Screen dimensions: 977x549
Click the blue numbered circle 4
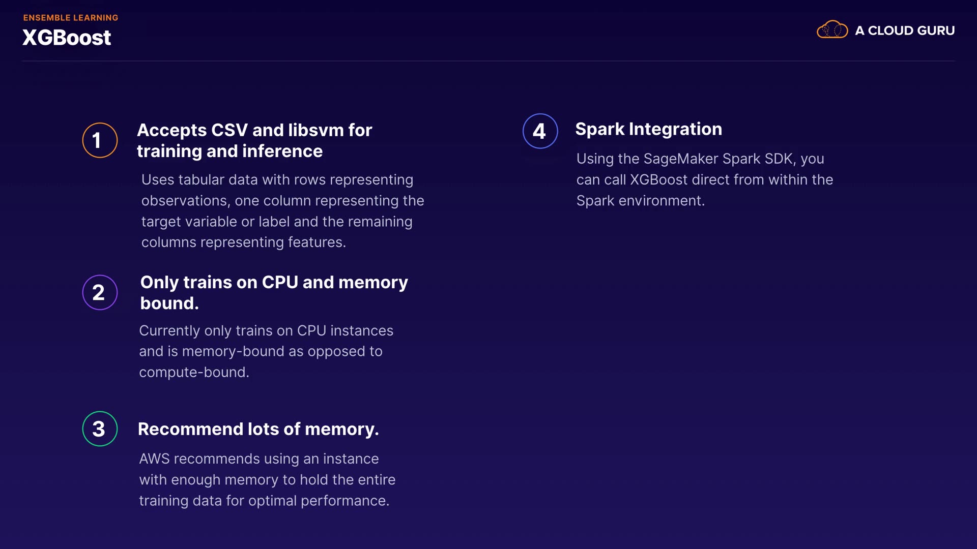540,131
